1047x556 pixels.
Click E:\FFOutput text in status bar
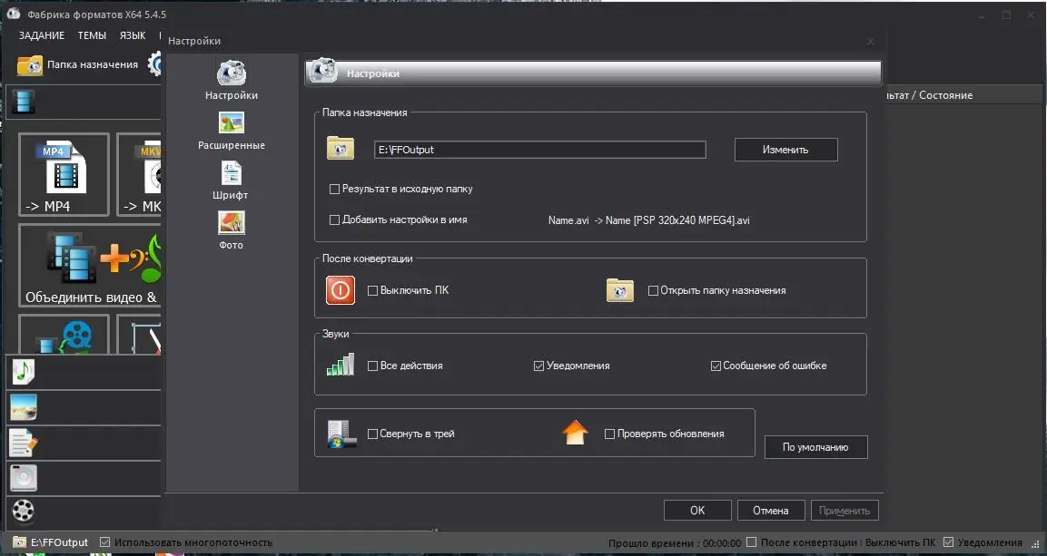tap(59, 542)
